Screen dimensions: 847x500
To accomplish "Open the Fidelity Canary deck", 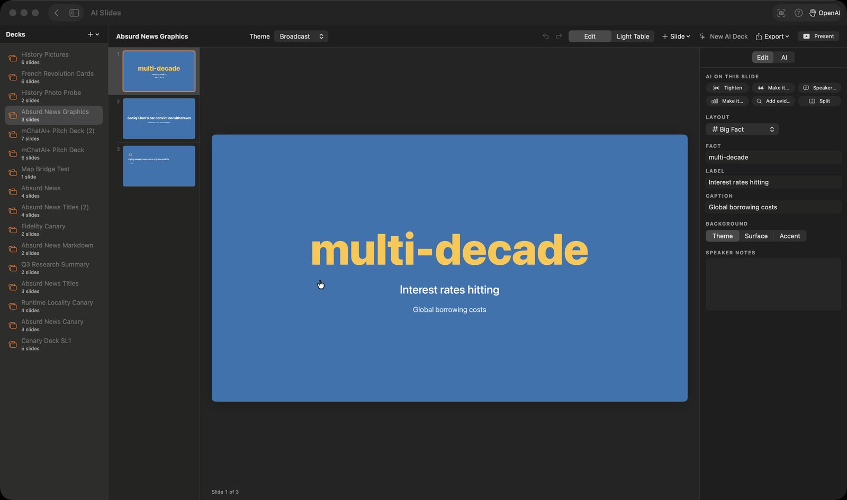I will coord(53,229).
